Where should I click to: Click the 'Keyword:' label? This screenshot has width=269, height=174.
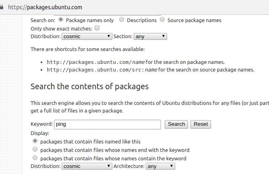coord(42,124)
